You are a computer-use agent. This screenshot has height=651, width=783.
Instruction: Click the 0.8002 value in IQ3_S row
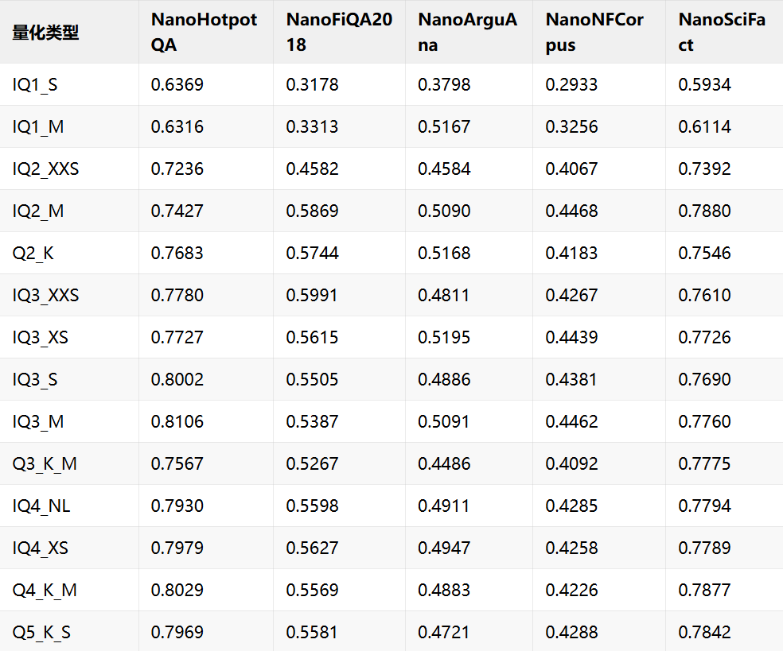(x=177, y=380)
